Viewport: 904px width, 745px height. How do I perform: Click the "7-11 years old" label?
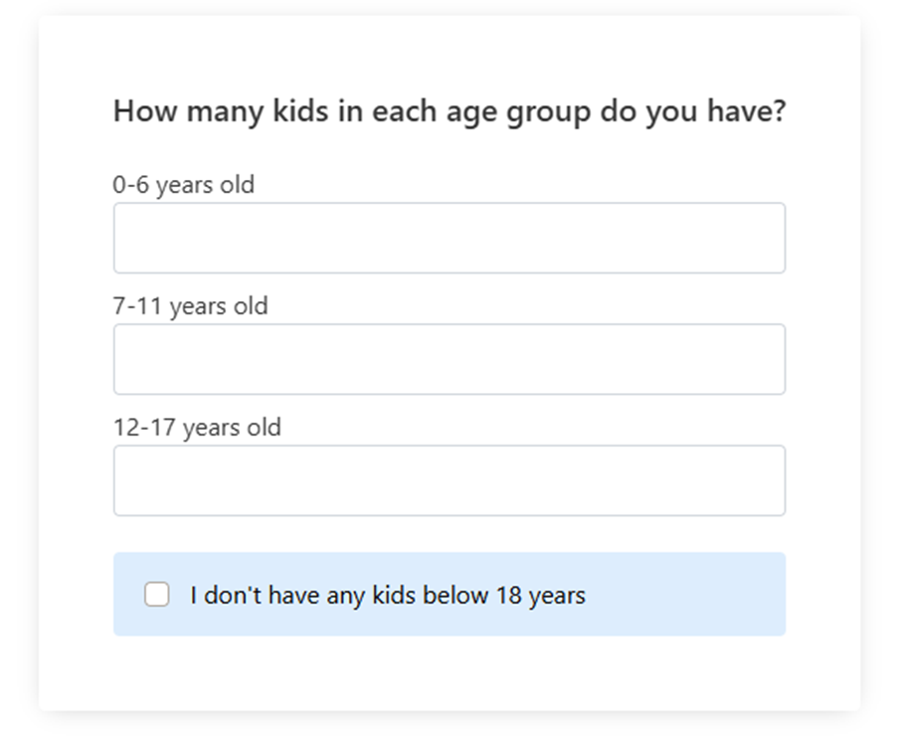click(190, 306)
